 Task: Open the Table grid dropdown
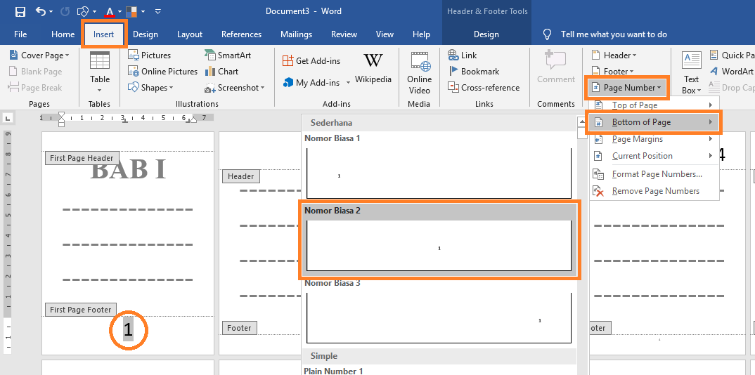click(100, 73)
